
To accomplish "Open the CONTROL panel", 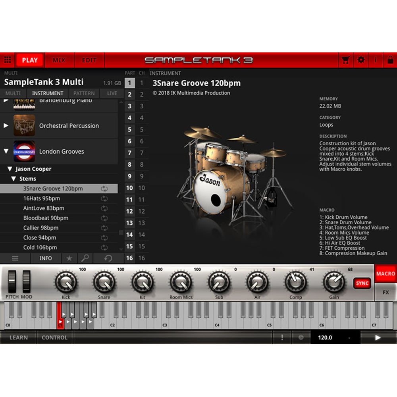I will (x=55, y=337).
